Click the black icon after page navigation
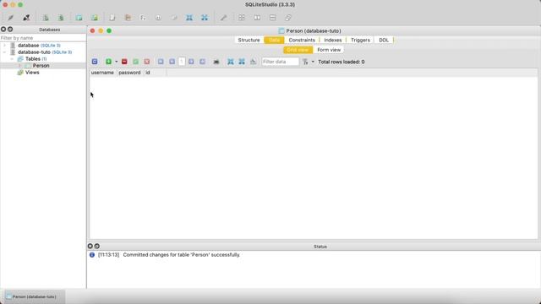This screenshot has height=304, width=541. (x=216, y=62)
